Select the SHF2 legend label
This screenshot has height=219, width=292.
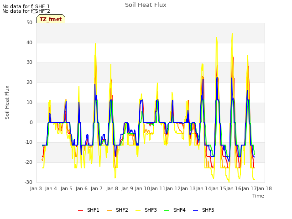[122, 210]
